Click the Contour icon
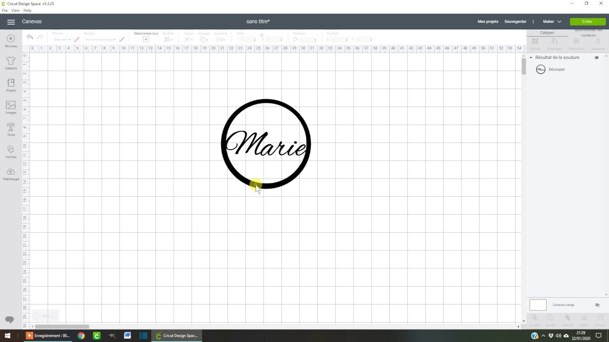This screenshot has width=609, height=342. [x=600, y=318]
